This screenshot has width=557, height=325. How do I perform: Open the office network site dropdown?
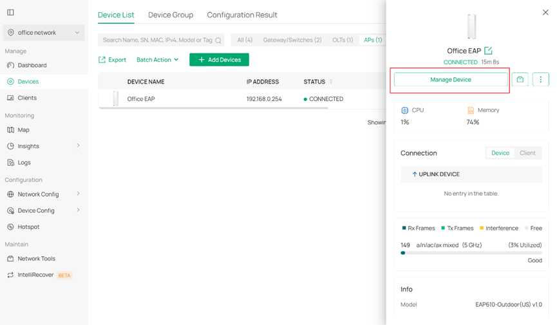pos(44,33)
